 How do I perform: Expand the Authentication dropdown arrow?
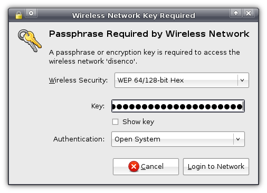click(x=238, y=139)
